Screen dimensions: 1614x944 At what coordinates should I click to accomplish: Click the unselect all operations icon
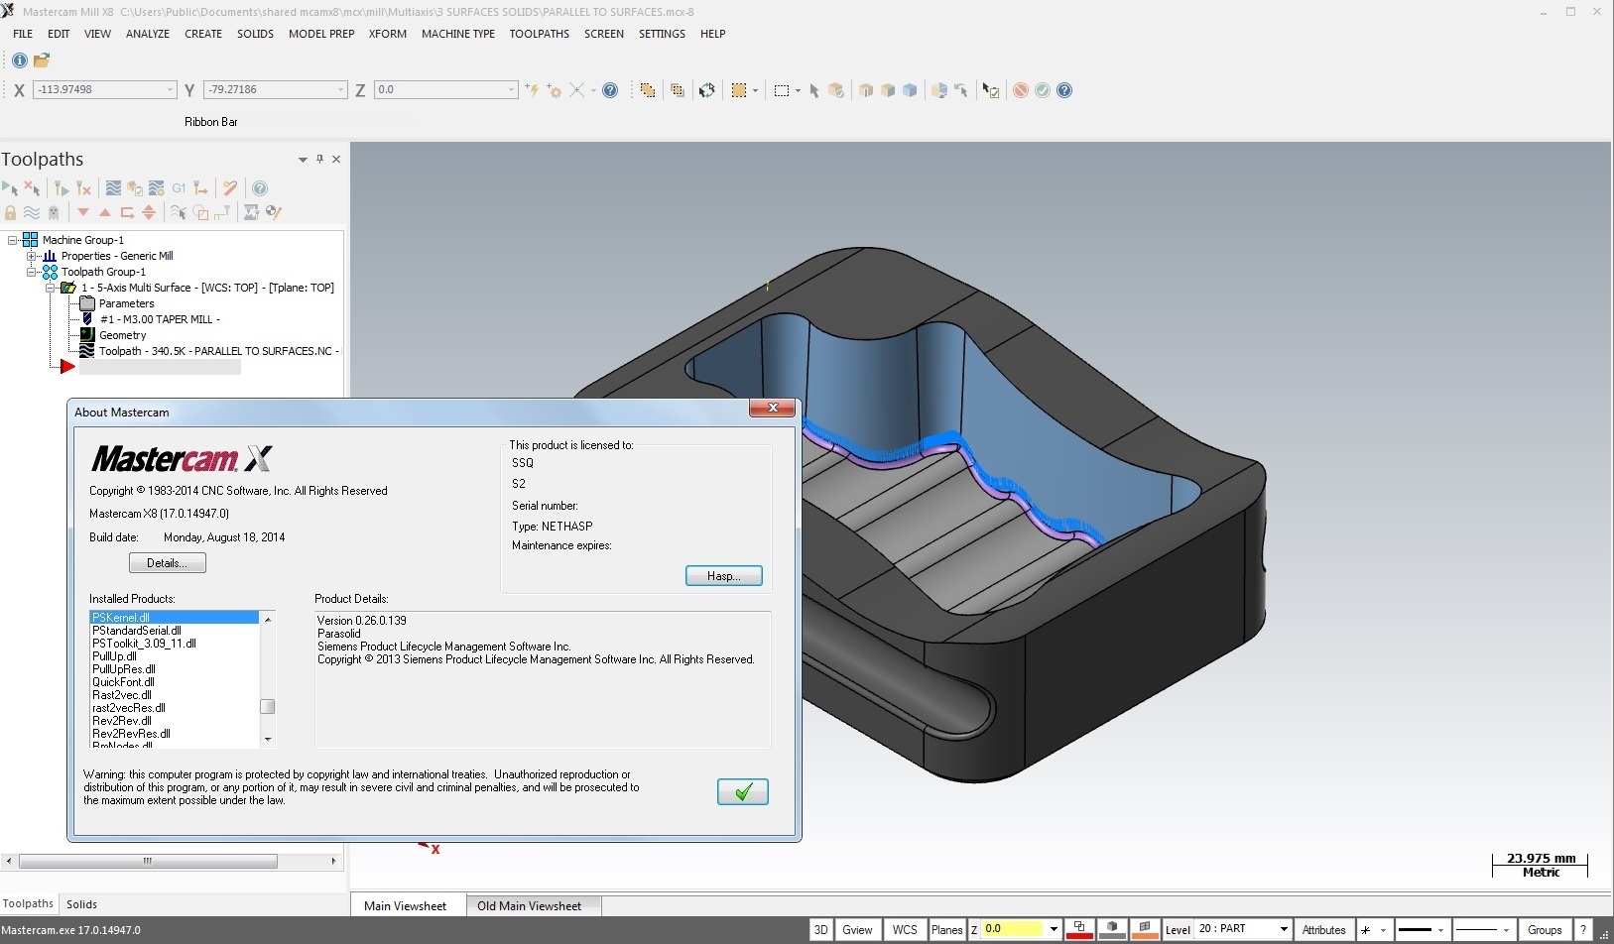[x=32, y=188]
